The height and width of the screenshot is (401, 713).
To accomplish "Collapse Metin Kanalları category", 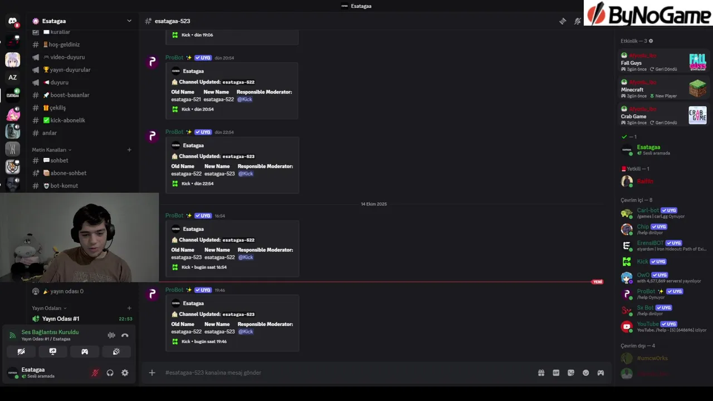I will (x=51, y=150).
